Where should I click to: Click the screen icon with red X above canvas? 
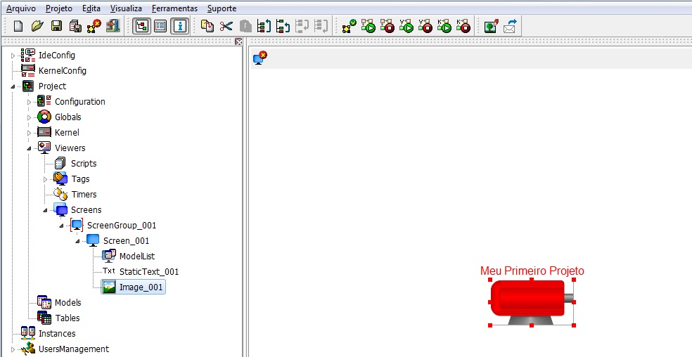coord(260,58)
